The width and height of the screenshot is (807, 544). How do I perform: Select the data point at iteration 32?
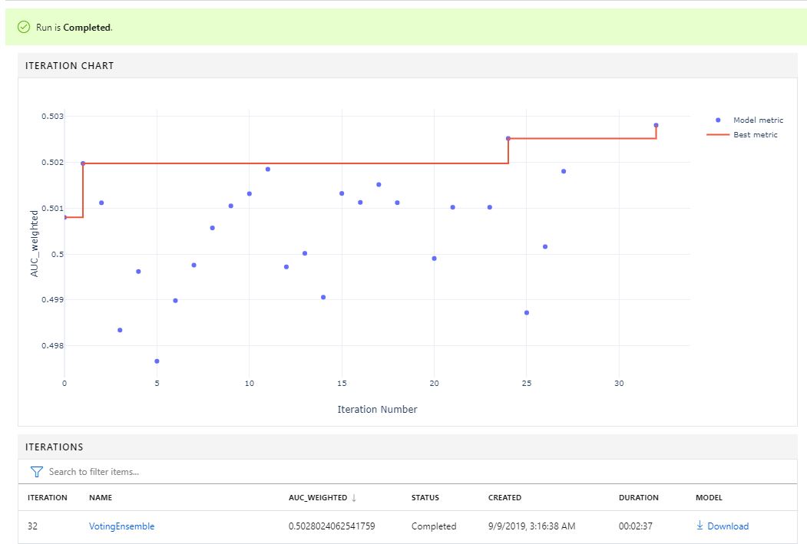point(656,125)
